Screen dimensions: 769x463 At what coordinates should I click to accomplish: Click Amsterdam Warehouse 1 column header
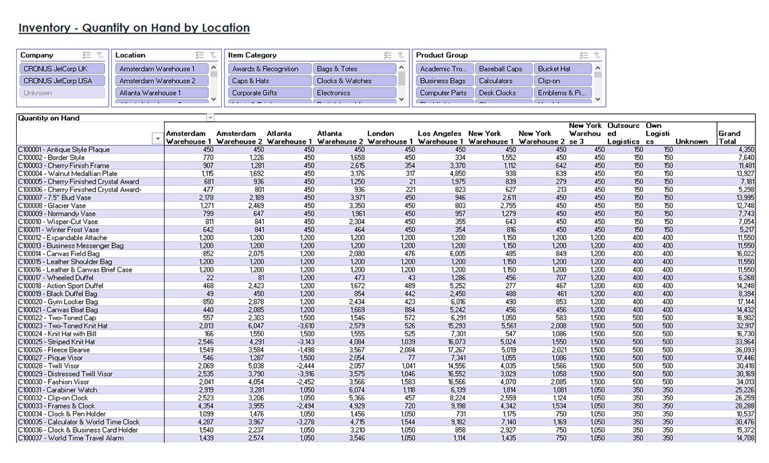[189, 137]
